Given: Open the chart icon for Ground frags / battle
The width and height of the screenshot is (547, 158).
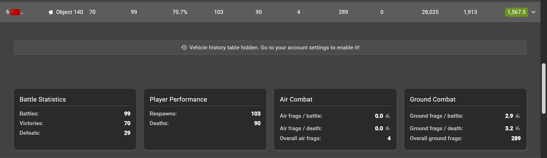Looking at the screenshot, I should point(518,116).
